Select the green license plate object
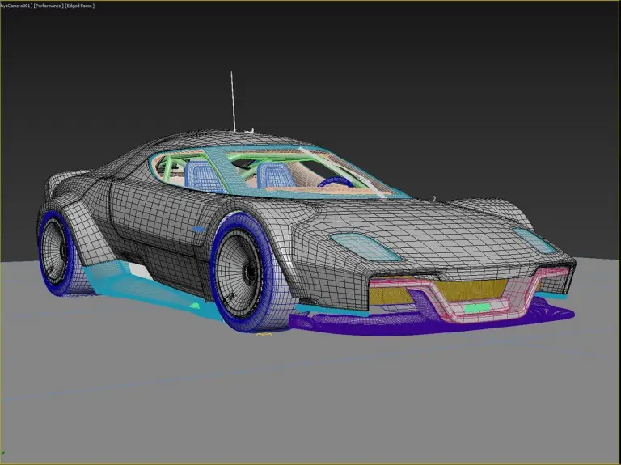Viewport: 621px width, 465px height. (x=477, y=307)
